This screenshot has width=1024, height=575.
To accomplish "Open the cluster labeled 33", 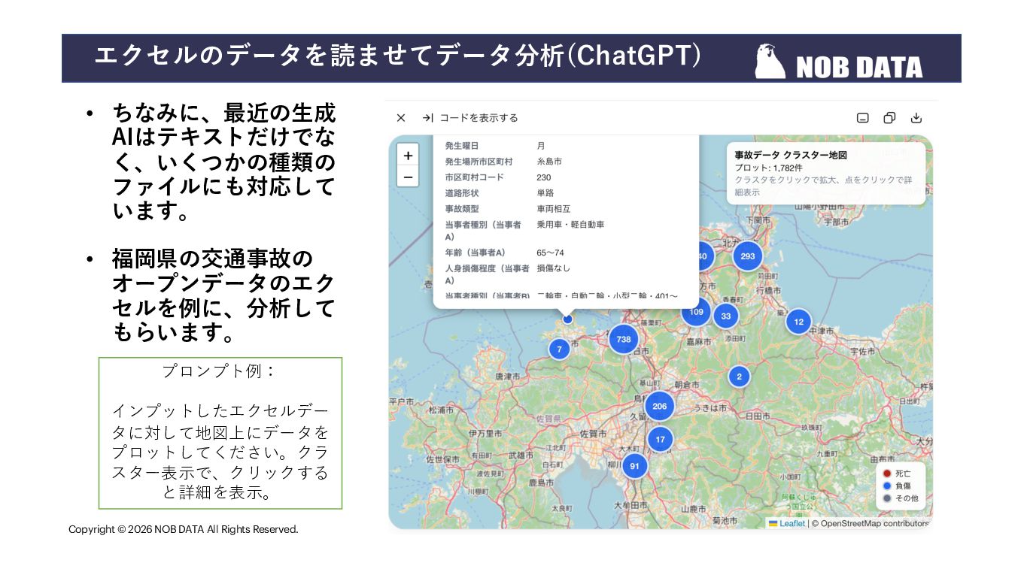I will (726, 316).
